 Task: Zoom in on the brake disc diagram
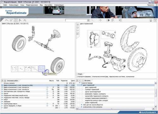[78, 25]
